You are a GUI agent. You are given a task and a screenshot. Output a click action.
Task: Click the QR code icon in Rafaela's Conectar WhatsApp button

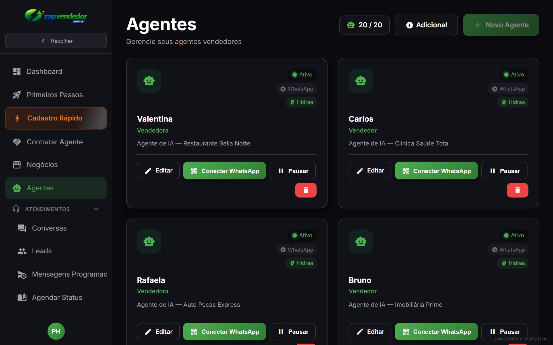click(x=194, y=331)
